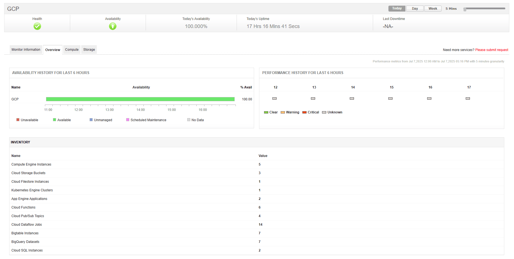
Task: Switch time range to Day
Action: pyautogui.click(x=415, y=9)
